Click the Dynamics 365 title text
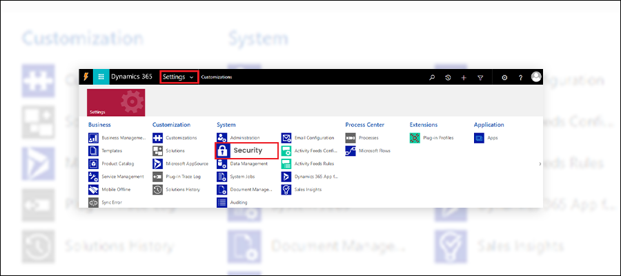The height and width of the screenshot is (276, 621). (132, 77)
